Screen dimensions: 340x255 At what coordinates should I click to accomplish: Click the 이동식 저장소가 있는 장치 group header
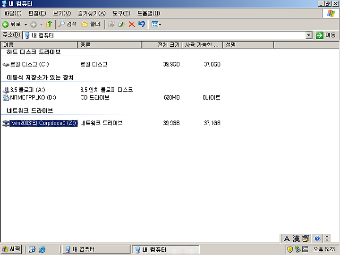[40, 77]
